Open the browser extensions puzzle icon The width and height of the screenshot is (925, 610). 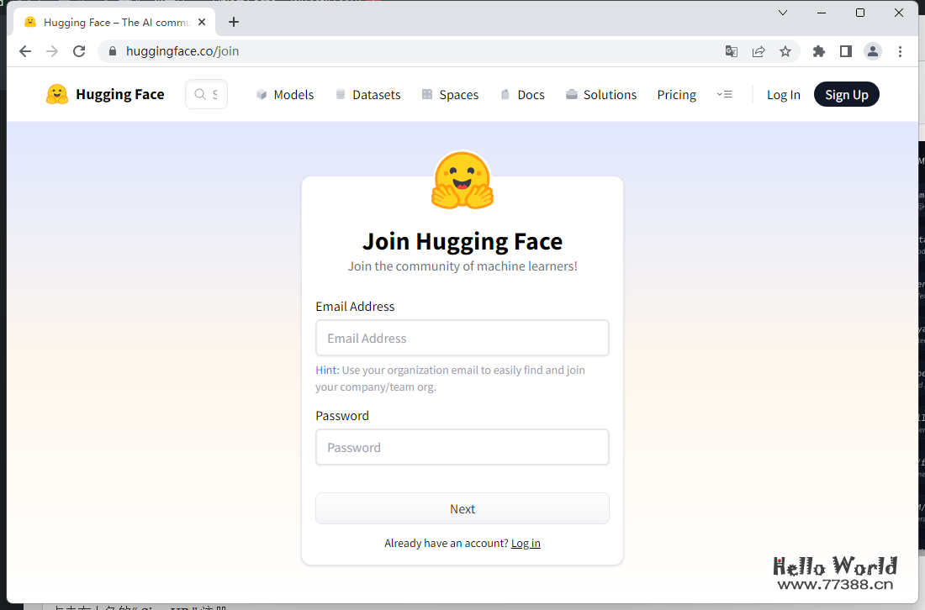[x=818, y=51]
